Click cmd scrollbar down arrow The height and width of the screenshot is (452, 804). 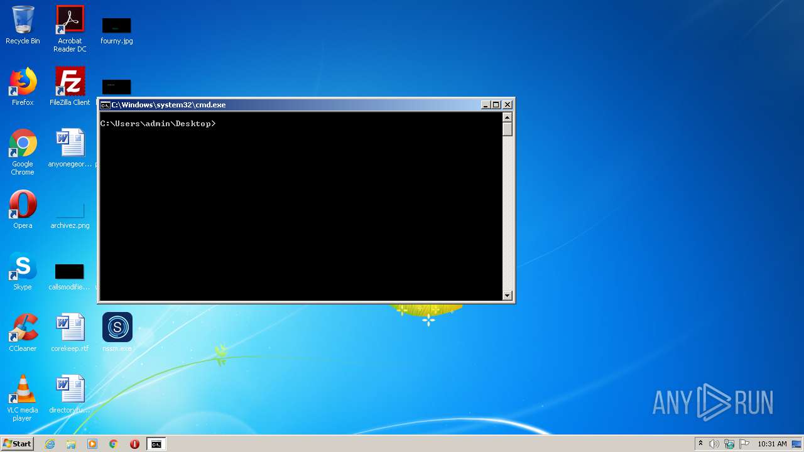tap(508, 295)
